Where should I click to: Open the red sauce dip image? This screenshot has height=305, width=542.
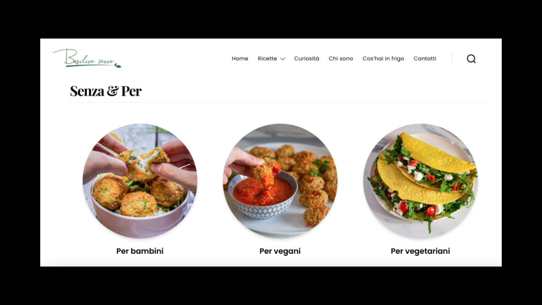point(280,181)
